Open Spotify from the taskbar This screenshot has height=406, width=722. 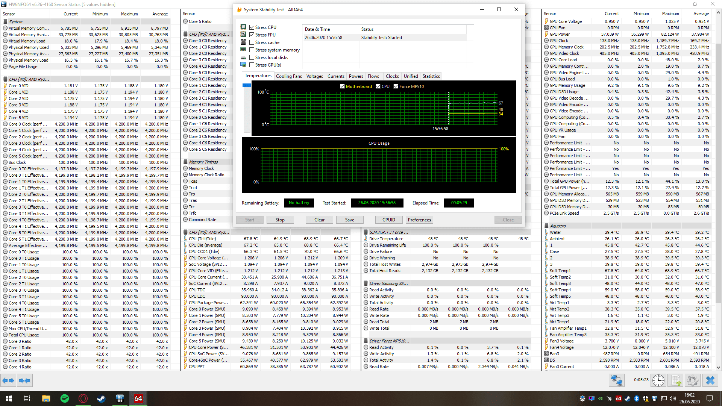pyautogui.click(x=64, y=398)
